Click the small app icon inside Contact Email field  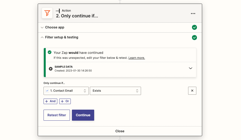point(47,91)
